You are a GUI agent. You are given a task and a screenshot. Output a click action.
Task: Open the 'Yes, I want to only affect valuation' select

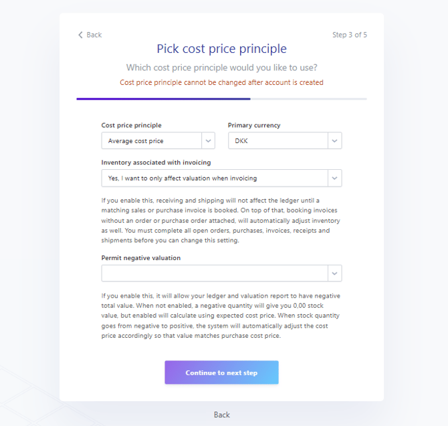click(x=214, y=178)
